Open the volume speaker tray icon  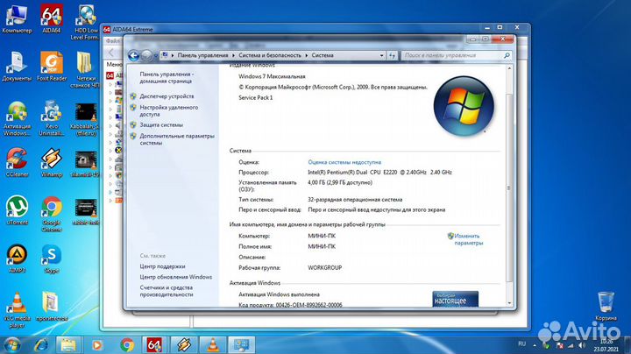[582, 345]
